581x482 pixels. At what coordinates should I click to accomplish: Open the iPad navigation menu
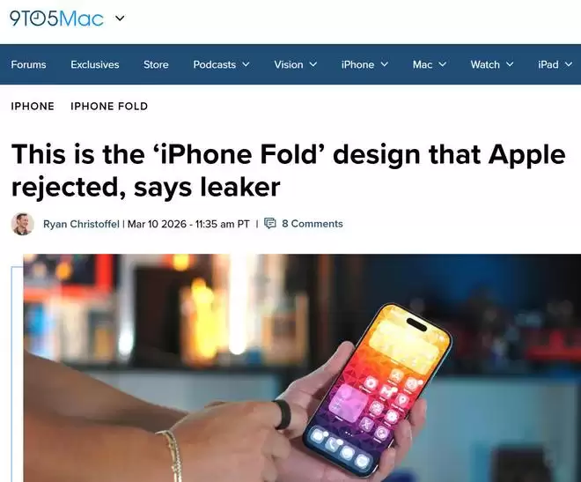[548, 64]
